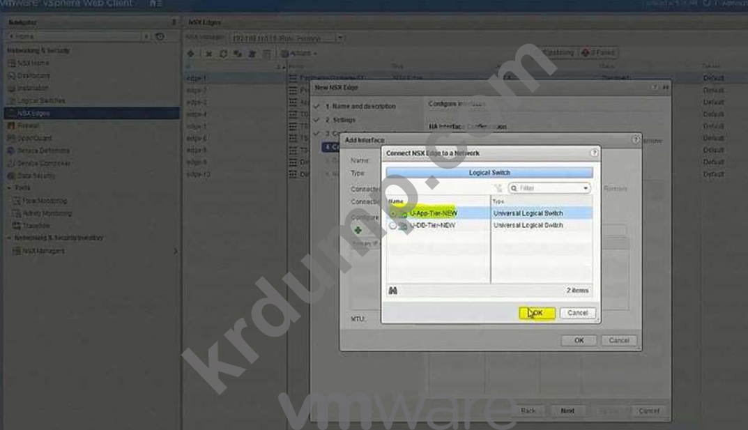Click the help icon of New NSX Edge wizard
The height and width of the screenshot is (430, 748).
(x=655, y=87)
